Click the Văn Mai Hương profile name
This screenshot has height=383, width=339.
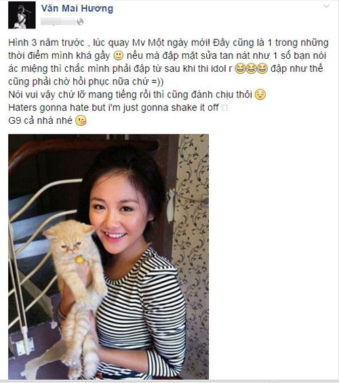(x=77, y=8)
